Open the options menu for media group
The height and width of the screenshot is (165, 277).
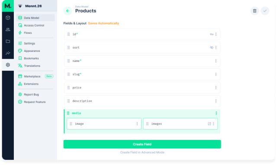[216, 113]
